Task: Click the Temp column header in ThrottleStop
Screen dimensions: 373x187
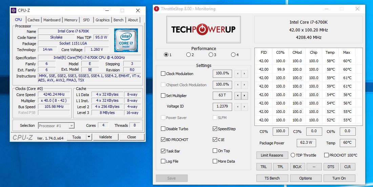Action: tap(330, 52)
